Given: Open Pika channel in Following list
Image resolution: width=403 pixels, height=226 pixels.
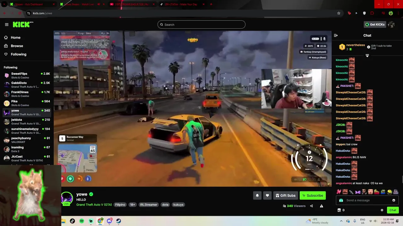Looking at the screenshot, I should point(27,103).
